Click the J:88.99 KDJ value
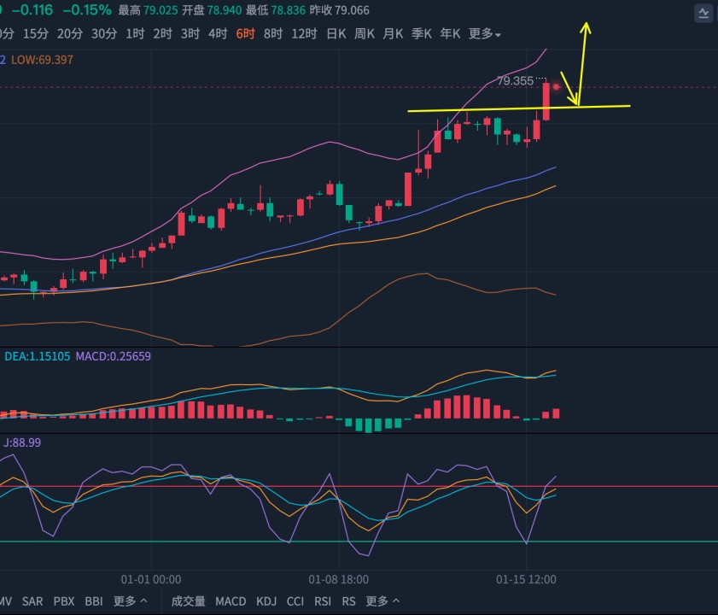This screenshot has height=615, width=718. point(22,442)
